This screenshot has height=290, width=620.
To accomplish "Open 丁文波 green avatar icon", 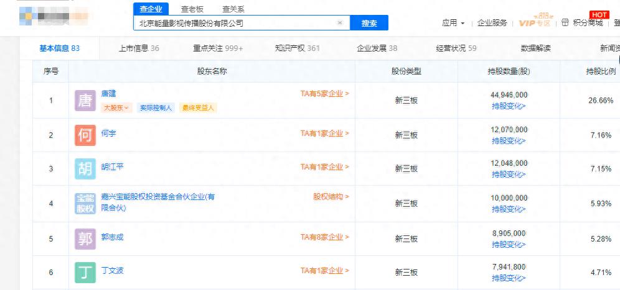I will pos(85,273).
